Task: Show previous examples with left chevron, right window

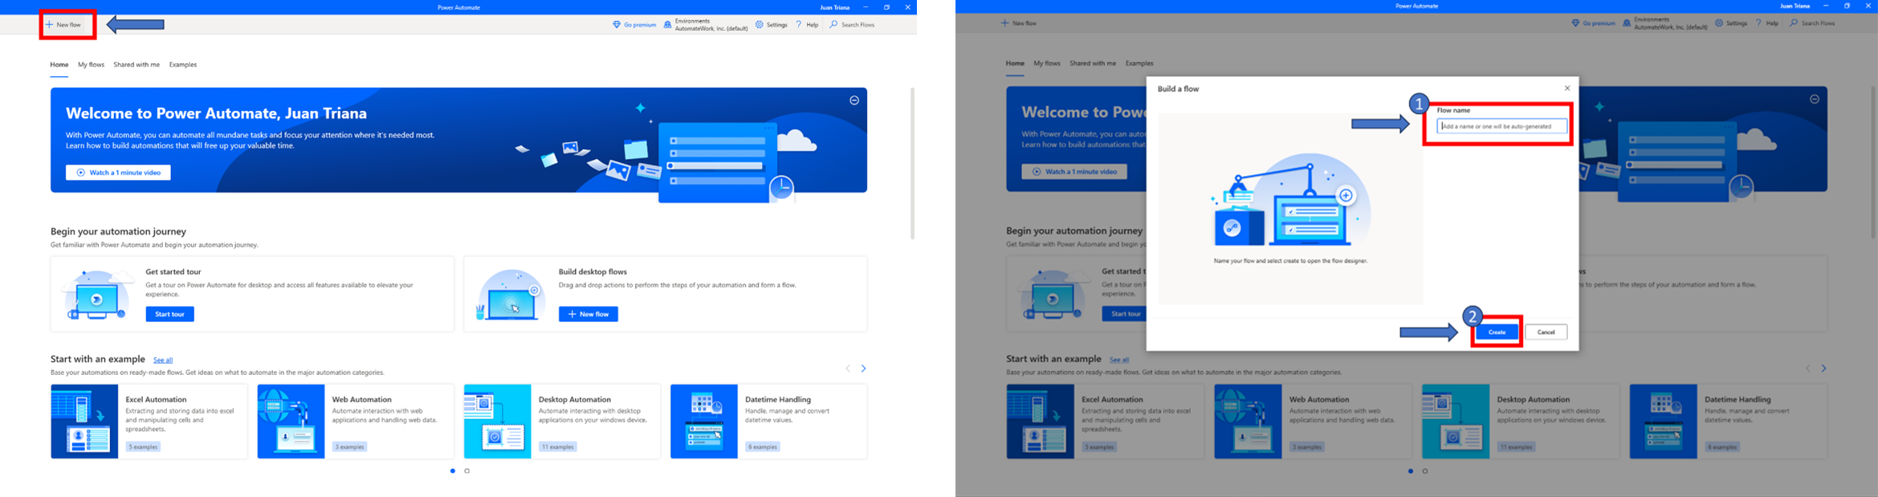Action: (1808, 369)
